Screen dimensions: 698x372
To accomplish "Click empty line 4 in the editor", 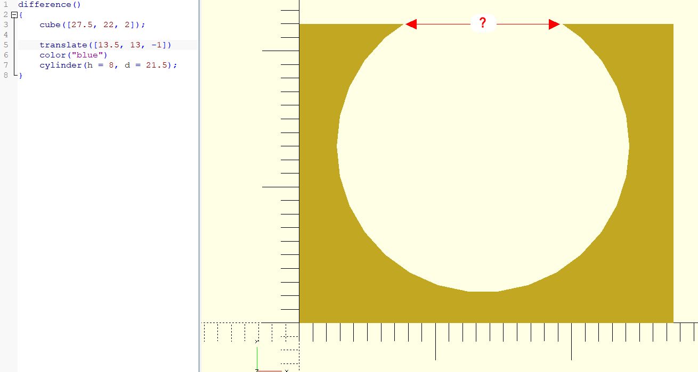I will click(x=107, y=35).
